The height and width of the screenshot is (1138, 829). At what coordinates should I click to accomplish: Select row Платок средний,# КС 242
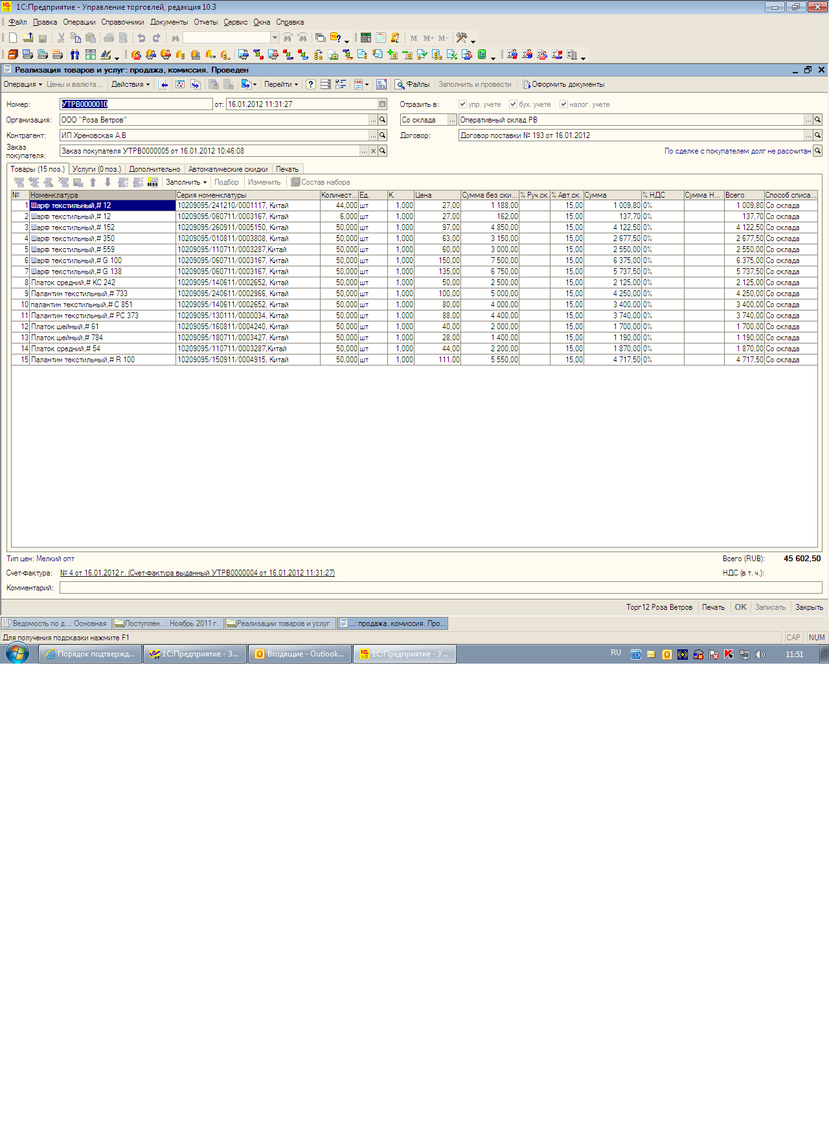tap(414, 283)
